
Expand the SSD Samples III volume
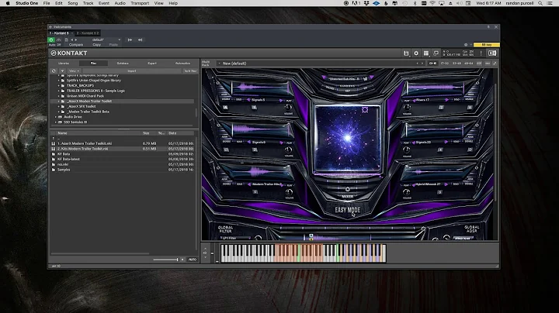pyautogui.click(x=55, y=122)
